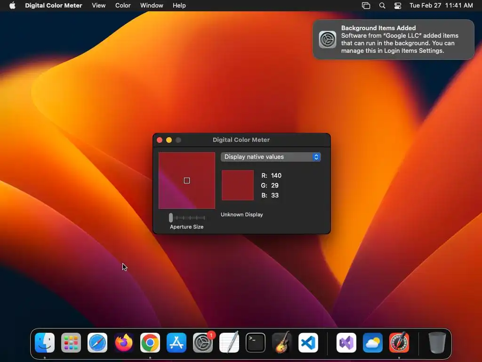Open the Apple menu

[12, 6]
